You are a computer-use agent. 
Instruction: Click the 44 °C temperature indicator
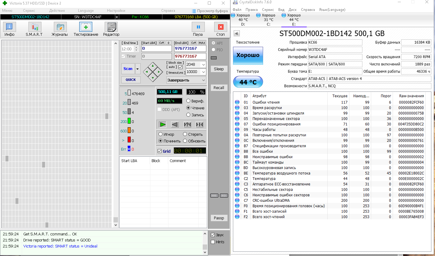[248, 82]
